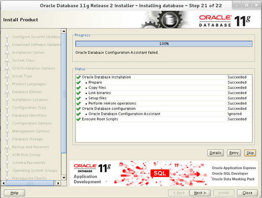Click Oracle Application Express text in banner
The height and width of the screenshot is (198, 262).
(x=233, y=168)
